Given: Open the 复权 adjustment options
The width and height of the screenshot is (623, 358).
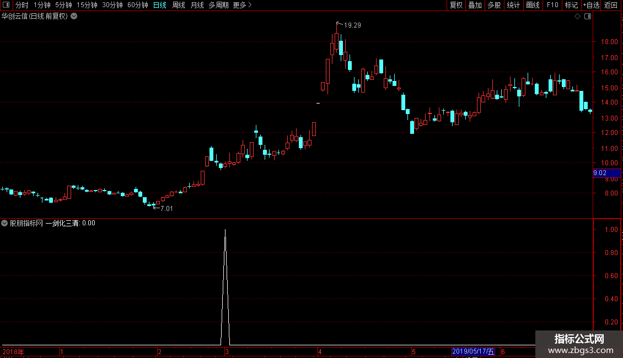Looking at the screenshot, I should tap(456, 5).
